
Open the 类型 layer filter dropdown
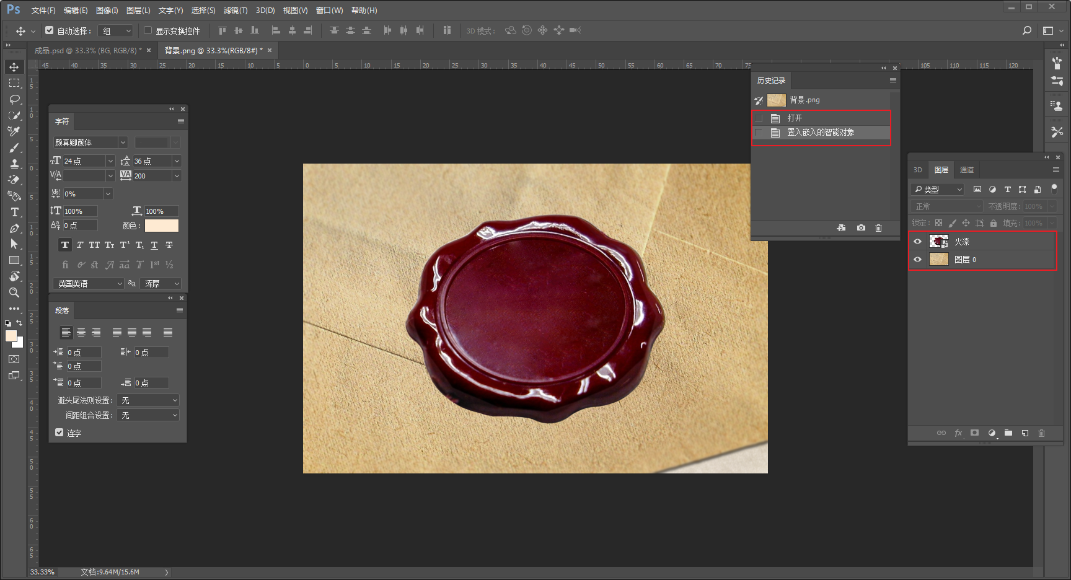(x=938, y=190)
